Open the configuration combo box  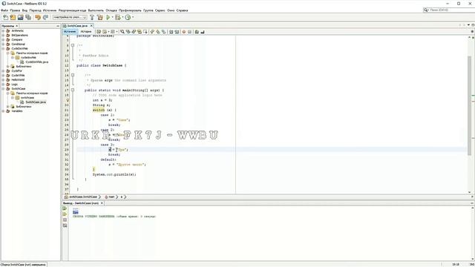70,17
